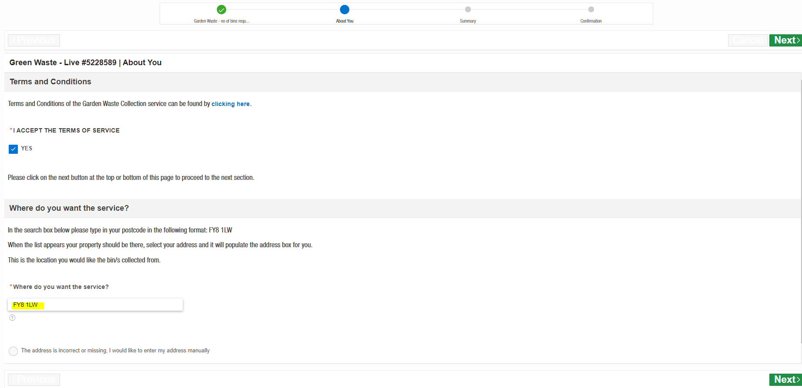This screenshot has height=388, width=802.
Task: Click the 'Where do you want the service?' field label
Action: (x=61, y=287)
